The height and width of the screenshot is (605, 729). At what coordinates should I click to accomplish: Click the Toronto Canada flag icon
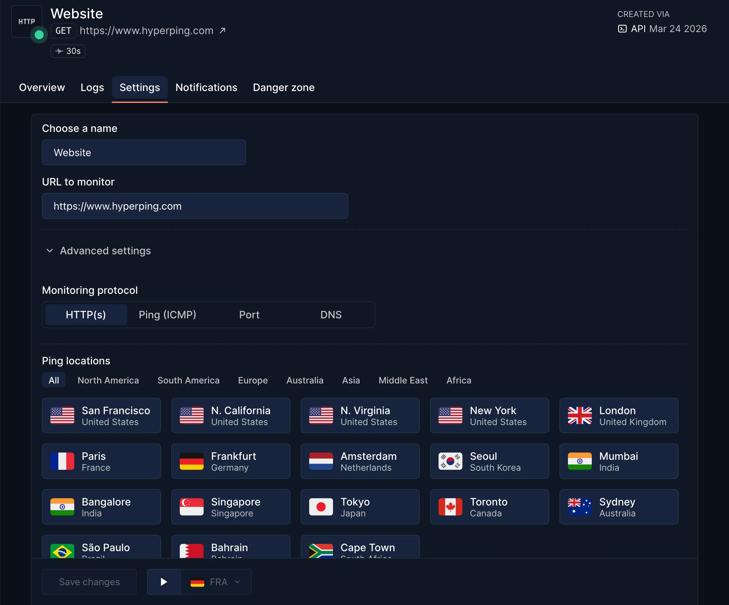click(x=450, y=506)
